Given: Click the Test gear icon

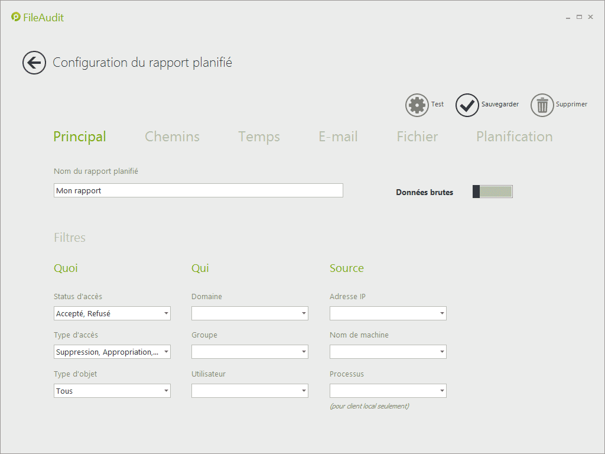Looking at the screenshot, I should (417, 105).
